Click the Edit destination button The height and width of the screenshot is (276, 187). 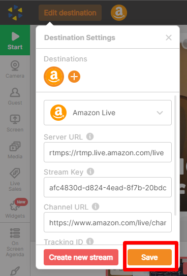[x=70, y=13]
